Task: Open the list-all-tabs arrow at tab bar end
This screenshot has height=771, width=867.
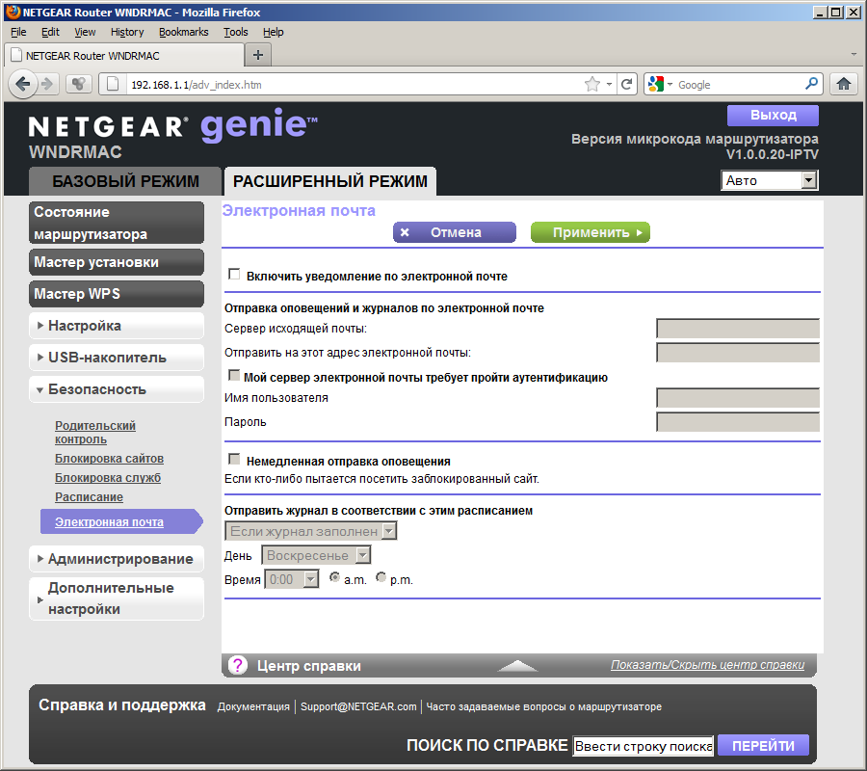Action: point(854,55)
